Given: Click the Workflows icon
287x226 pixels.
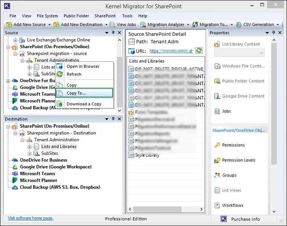Looking at the screenshot, I should 217,205.
